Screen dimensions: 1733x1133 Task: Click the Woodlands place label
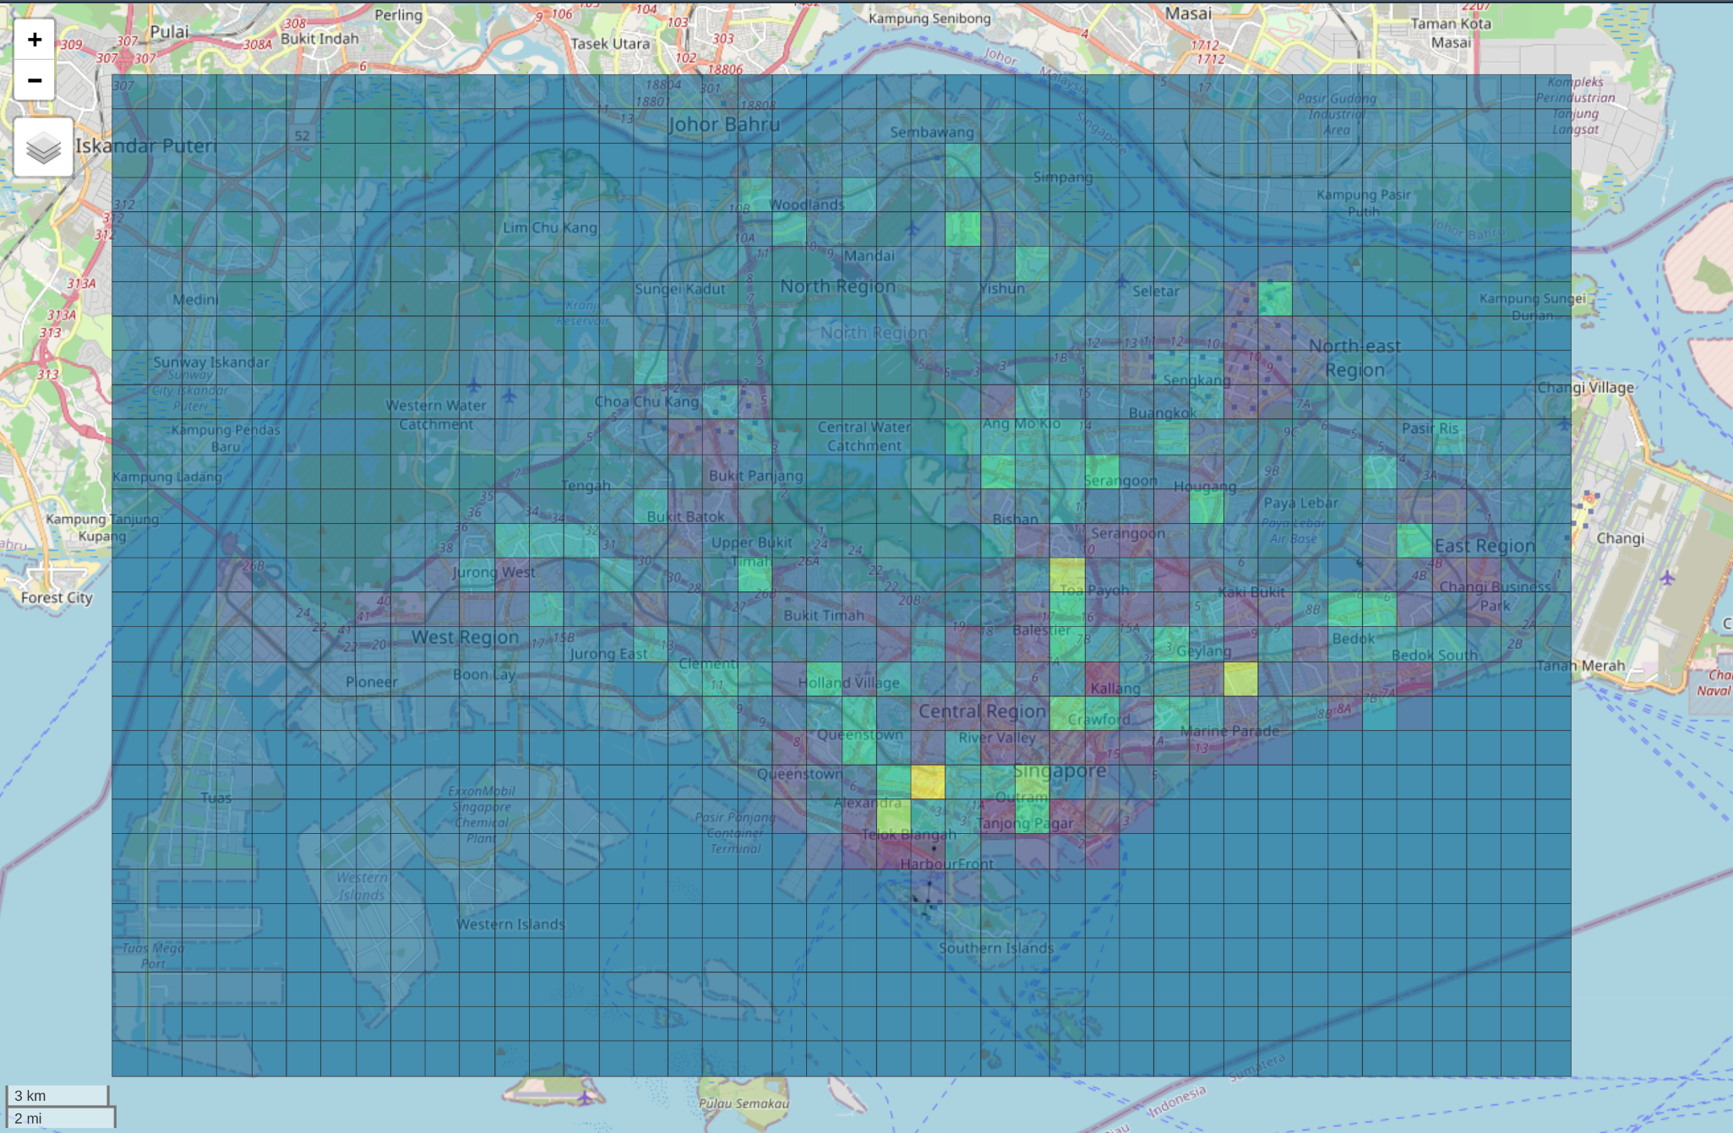point(806,204)
